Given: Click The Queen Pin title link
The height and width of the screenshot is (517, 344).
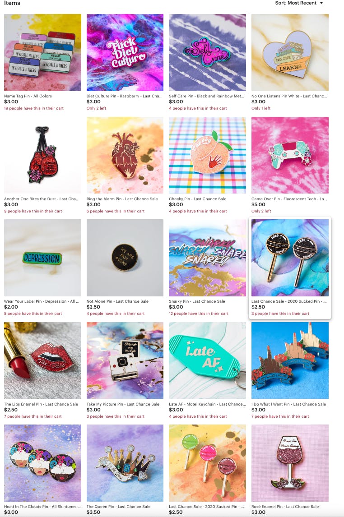Looking at the screenshot, I should tap(118, 507).
